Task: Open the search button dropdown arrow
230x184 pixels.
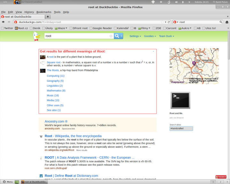Action: (x=121, y=36)
